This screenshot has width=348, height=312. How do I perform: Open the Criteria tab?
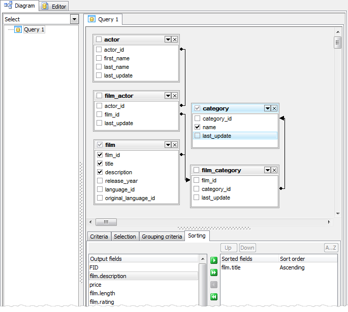tap(99, 237)
